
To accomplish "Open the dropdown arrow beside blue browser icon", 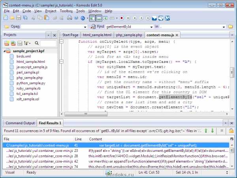I will point(88,18).
